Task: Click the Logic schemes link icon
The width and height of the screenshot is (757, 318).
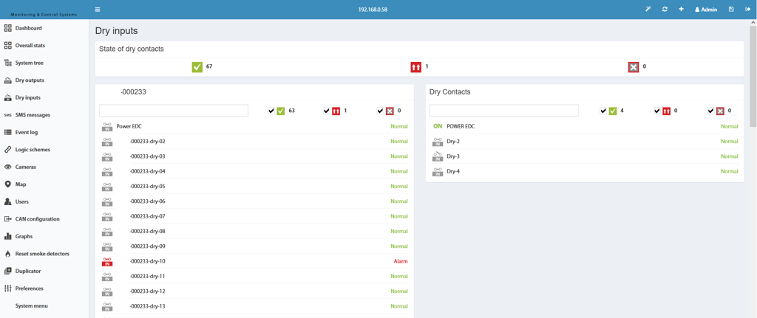Action: [7, 149]
